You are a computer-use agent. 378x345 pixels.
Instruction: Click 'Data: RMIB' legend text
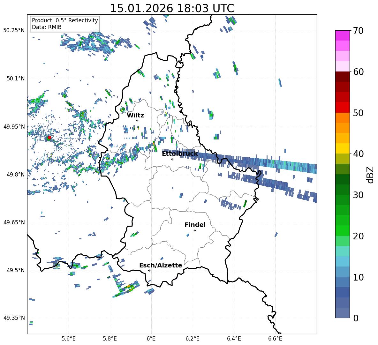[x=47, y=27]
